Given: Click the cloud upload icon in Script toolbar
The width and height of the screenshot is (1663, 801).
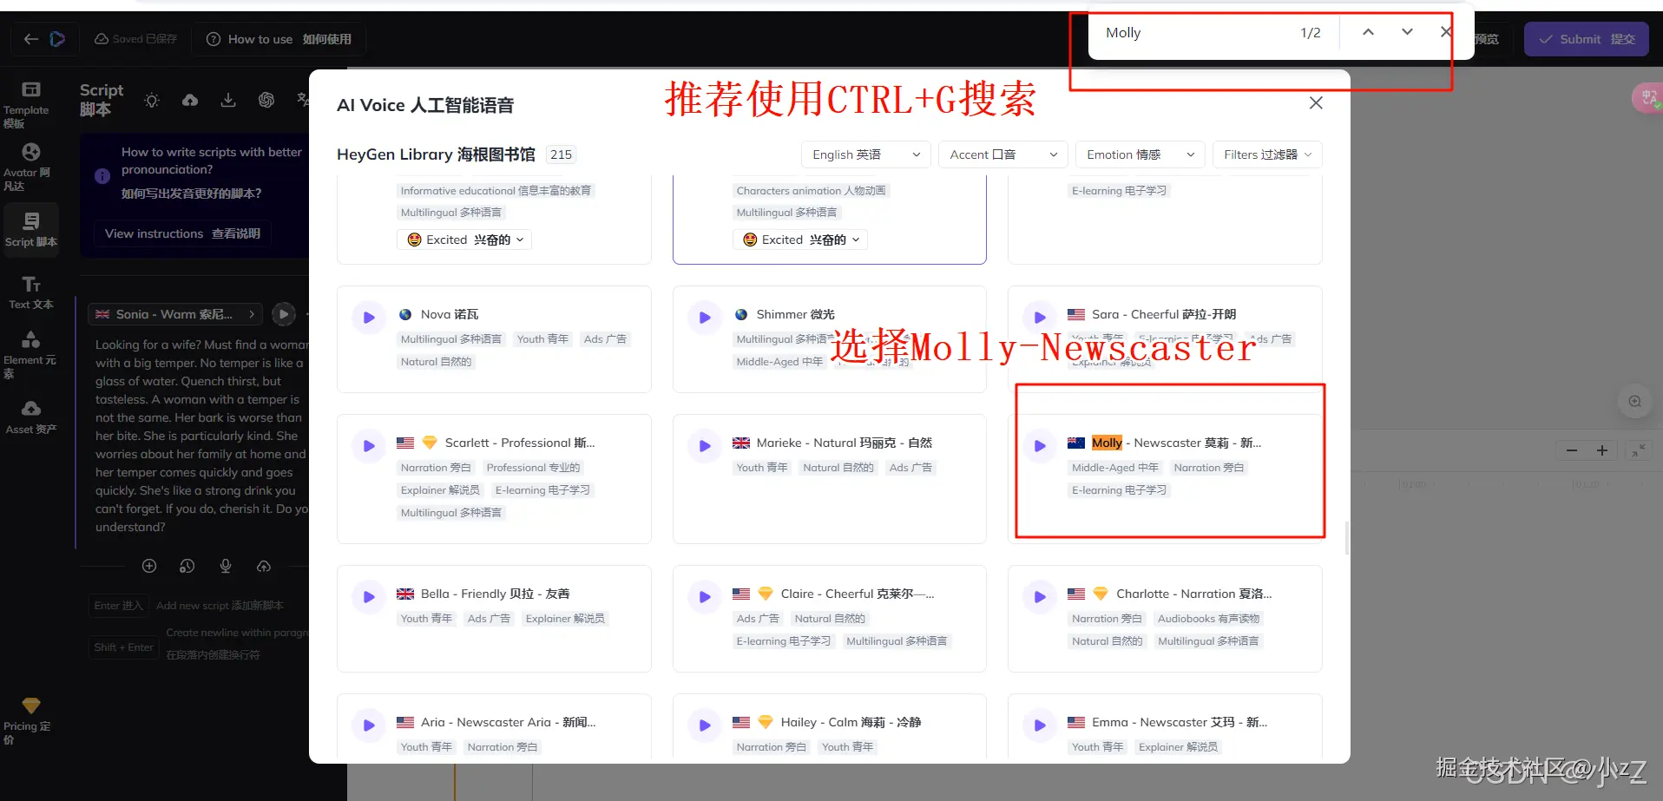Looking at the screenshot, I should (x=190, y=100).
